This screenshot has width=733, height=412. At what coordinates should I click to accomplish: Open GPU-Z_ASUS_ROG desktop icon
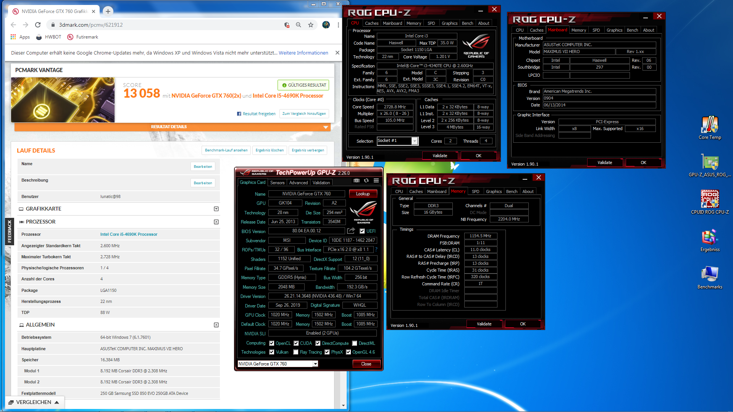pyautogui.click(x=710, y=165)
